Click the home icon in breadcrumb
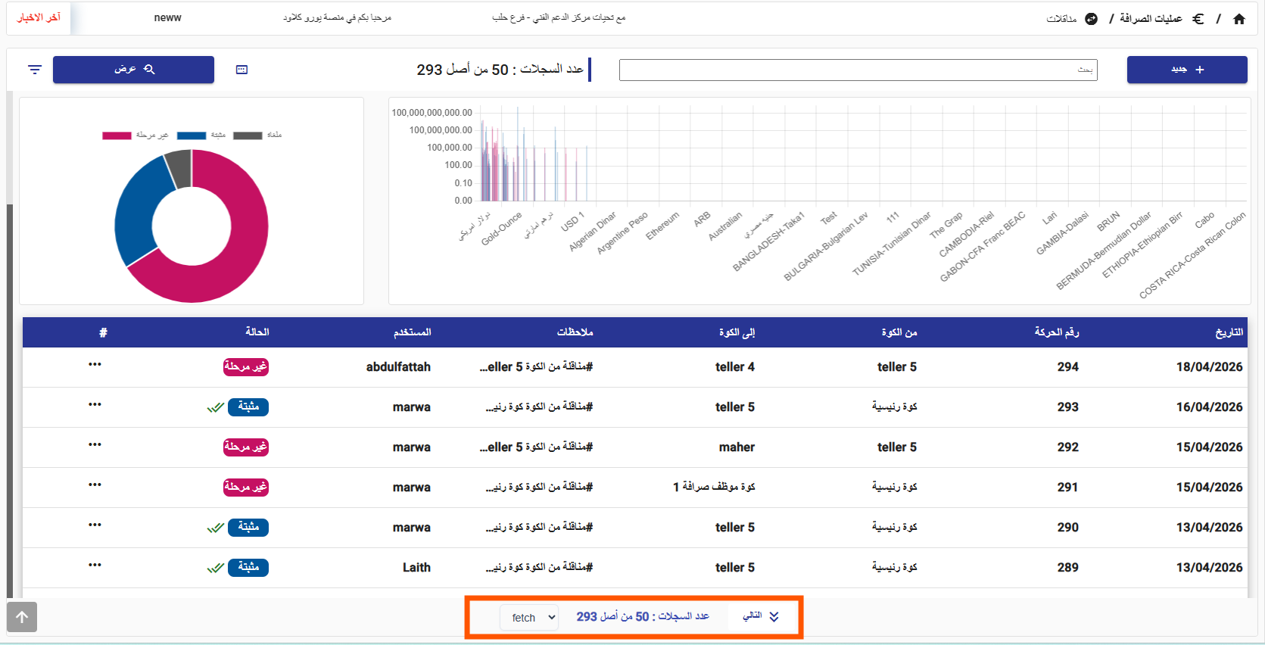The height and width of the screenshot is (645, 1265). point(1239,19)
